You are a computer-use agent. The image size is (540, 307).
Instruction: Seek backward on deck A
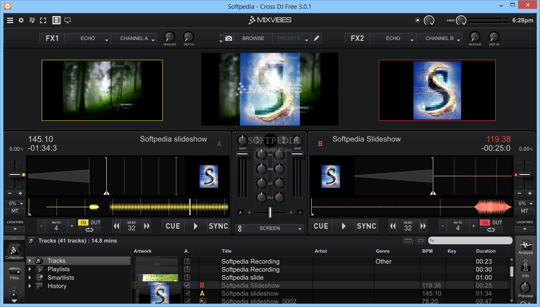pyautogui.click(x=117, y=226)
